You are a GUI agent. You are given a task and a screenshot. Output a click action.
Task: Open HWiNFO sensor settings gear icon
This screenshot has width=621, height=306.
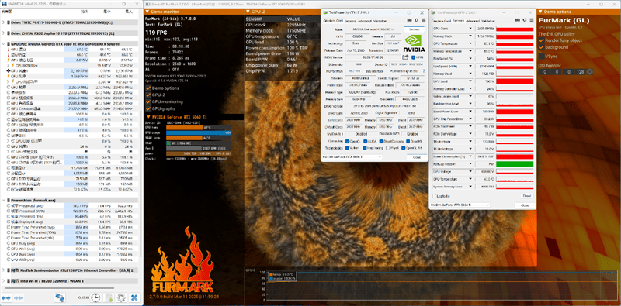tap(121, 297)
